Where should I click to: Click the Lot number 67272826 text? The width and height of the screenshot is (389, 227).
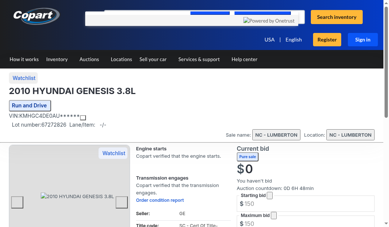[39, 125]
